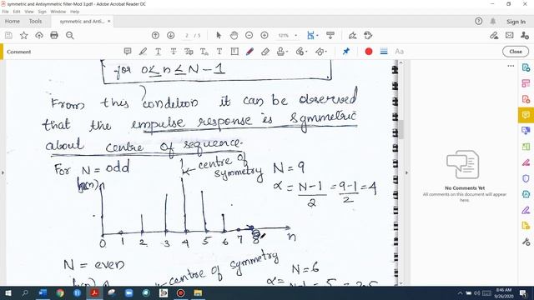Change the line thickness
This screenshot has width=534, height=300.
point(384,52)
